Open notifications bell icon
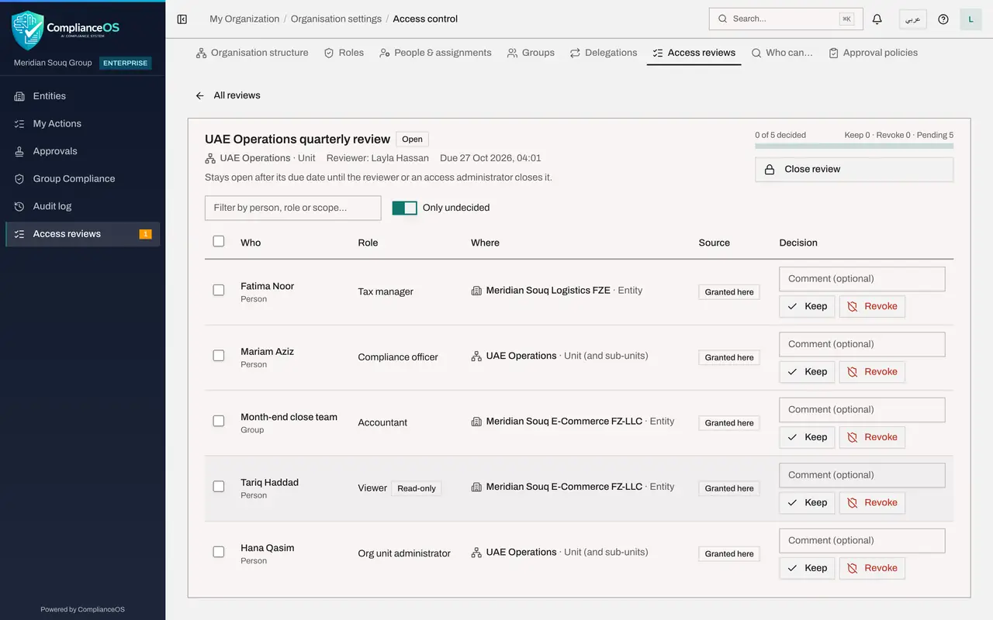This screenshot has width=993, height=620. coord(877,19)
